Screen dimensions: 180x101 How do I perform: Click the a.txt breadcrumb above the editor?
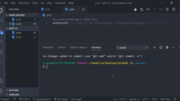point(47,15)
